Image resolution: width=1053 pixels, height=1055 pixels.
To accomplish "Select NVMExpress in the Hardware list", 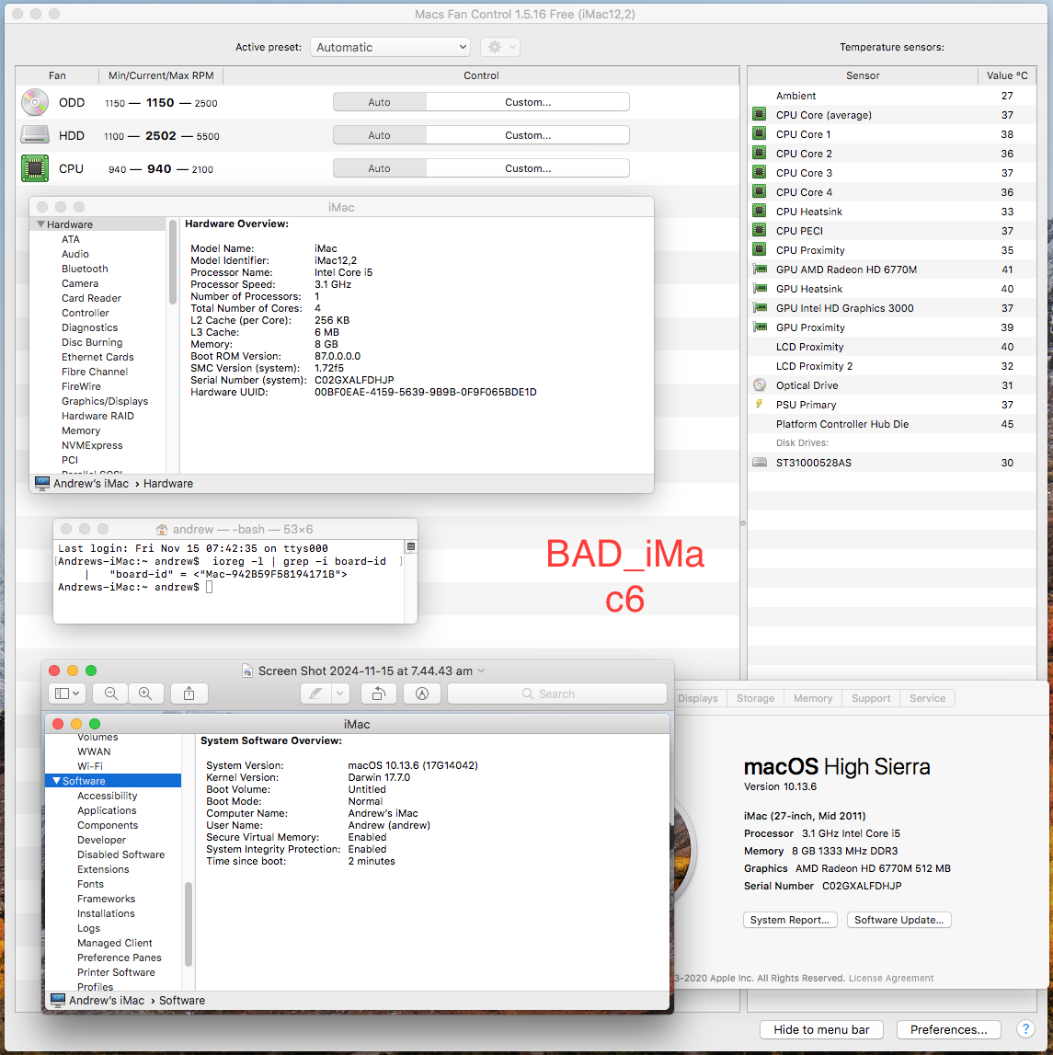I will pos(92,445).
